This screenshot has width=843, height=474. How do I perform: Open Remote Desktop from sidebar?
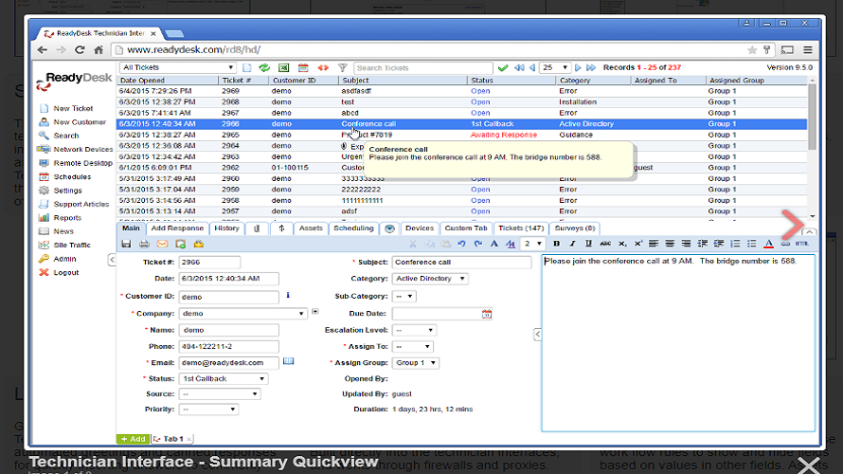pyautogui.click(x=82, y=163)
